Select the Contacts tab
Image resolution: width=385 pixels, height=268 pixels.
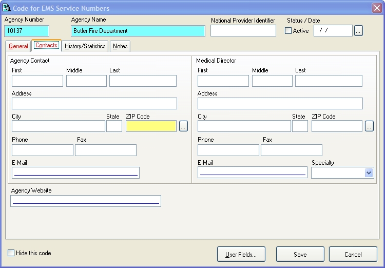pos(46,46)
